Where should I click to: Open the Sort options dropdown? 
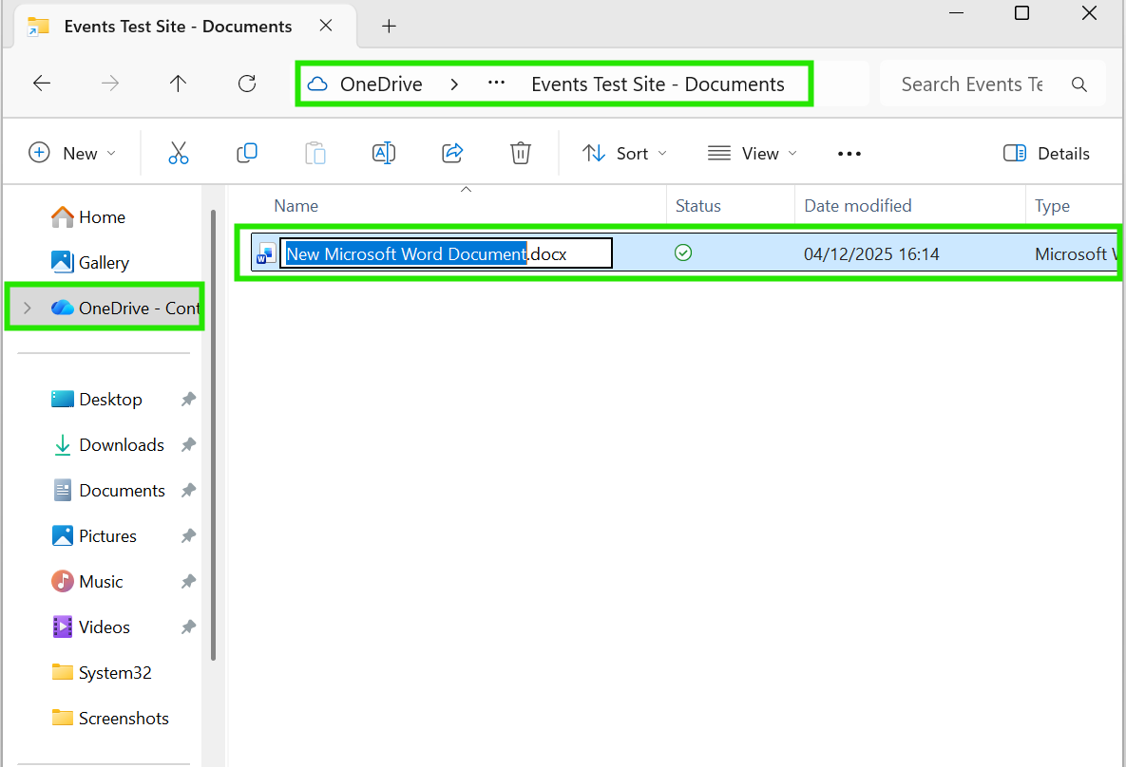(624, 153)
